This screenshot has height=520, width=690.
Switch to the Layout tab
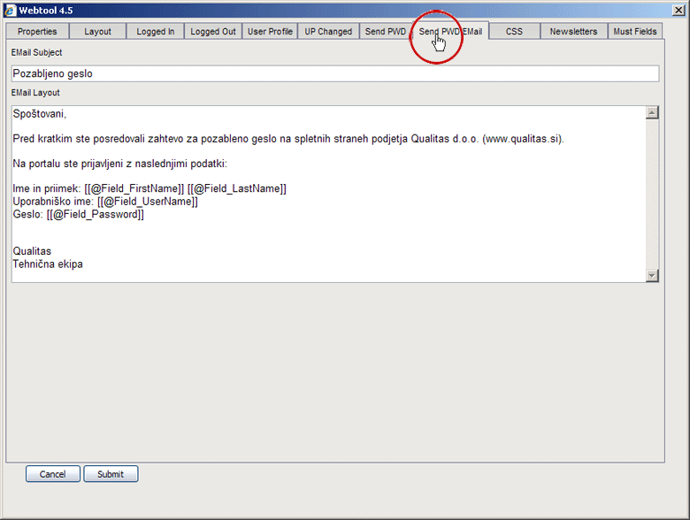[97, 31]
